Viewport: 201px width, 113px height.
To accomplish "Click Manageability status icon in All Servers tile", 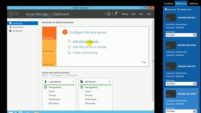I will 82,87.
